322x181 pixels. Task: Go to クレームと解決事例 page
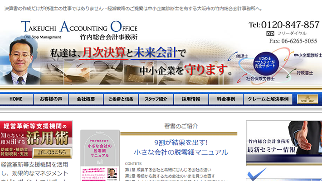268,99
